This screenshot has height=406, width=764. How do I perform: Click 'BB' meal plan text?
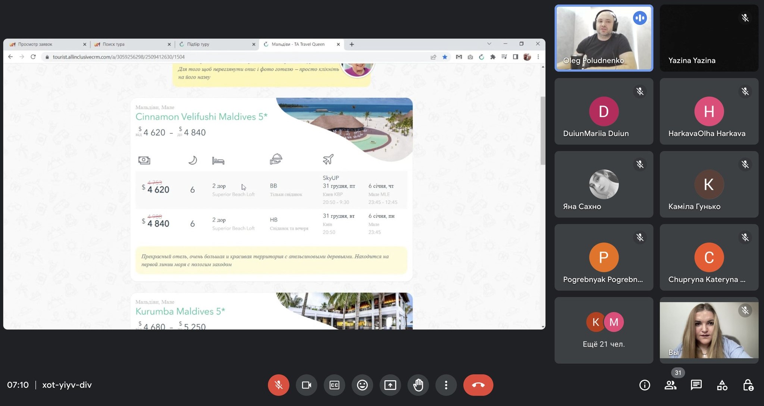[273, 186]
